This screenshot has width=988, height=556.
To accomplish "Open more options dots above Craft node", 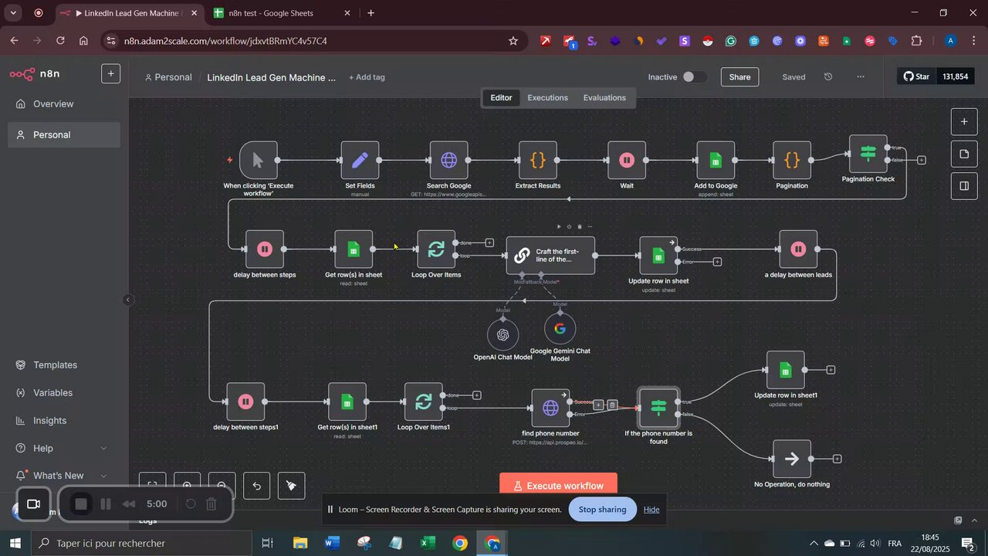I will pos(590,227).
